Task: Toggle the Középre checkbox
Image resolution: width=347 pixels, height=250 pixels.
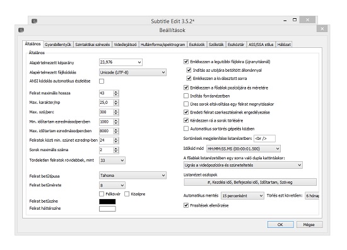Action: [127, 194]
